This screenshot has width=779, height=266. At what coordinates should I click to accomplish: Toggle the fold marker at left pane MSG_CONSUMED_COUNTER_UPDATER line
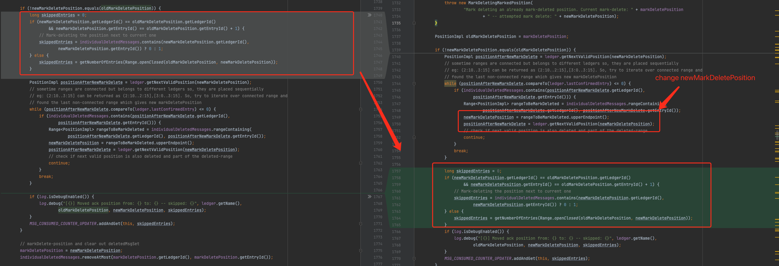[360, 224]
